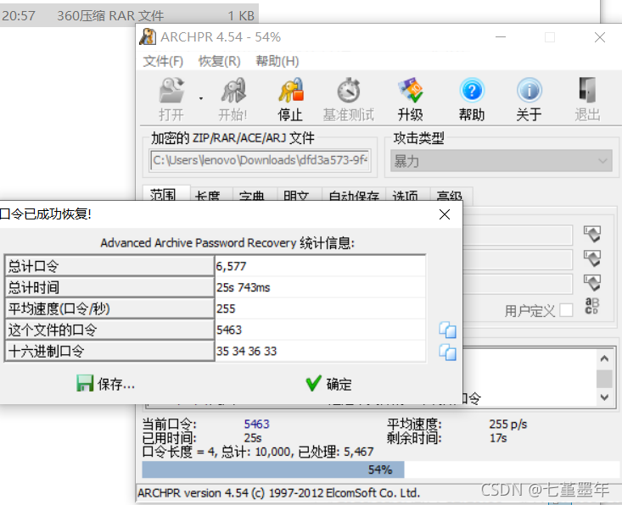Switch to the 高级 tab
622x505 pixels.
point(450,196)
